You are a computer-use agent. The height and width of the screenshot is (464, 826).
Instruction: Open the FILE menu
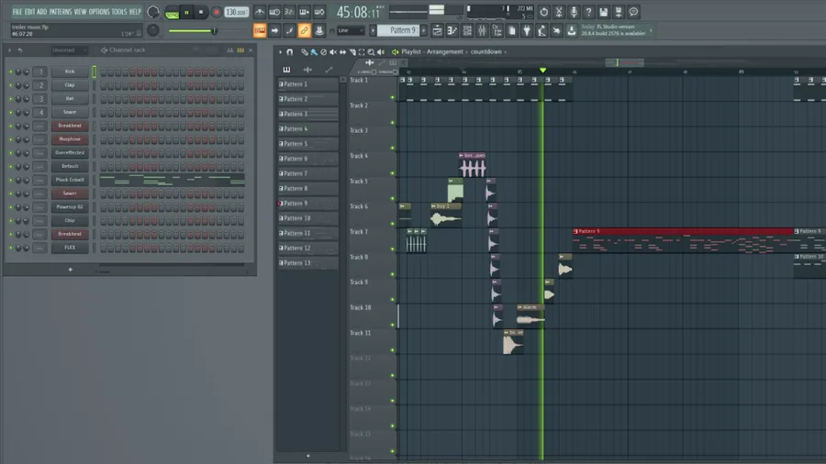pyautogui.click(x=17, y=12)
